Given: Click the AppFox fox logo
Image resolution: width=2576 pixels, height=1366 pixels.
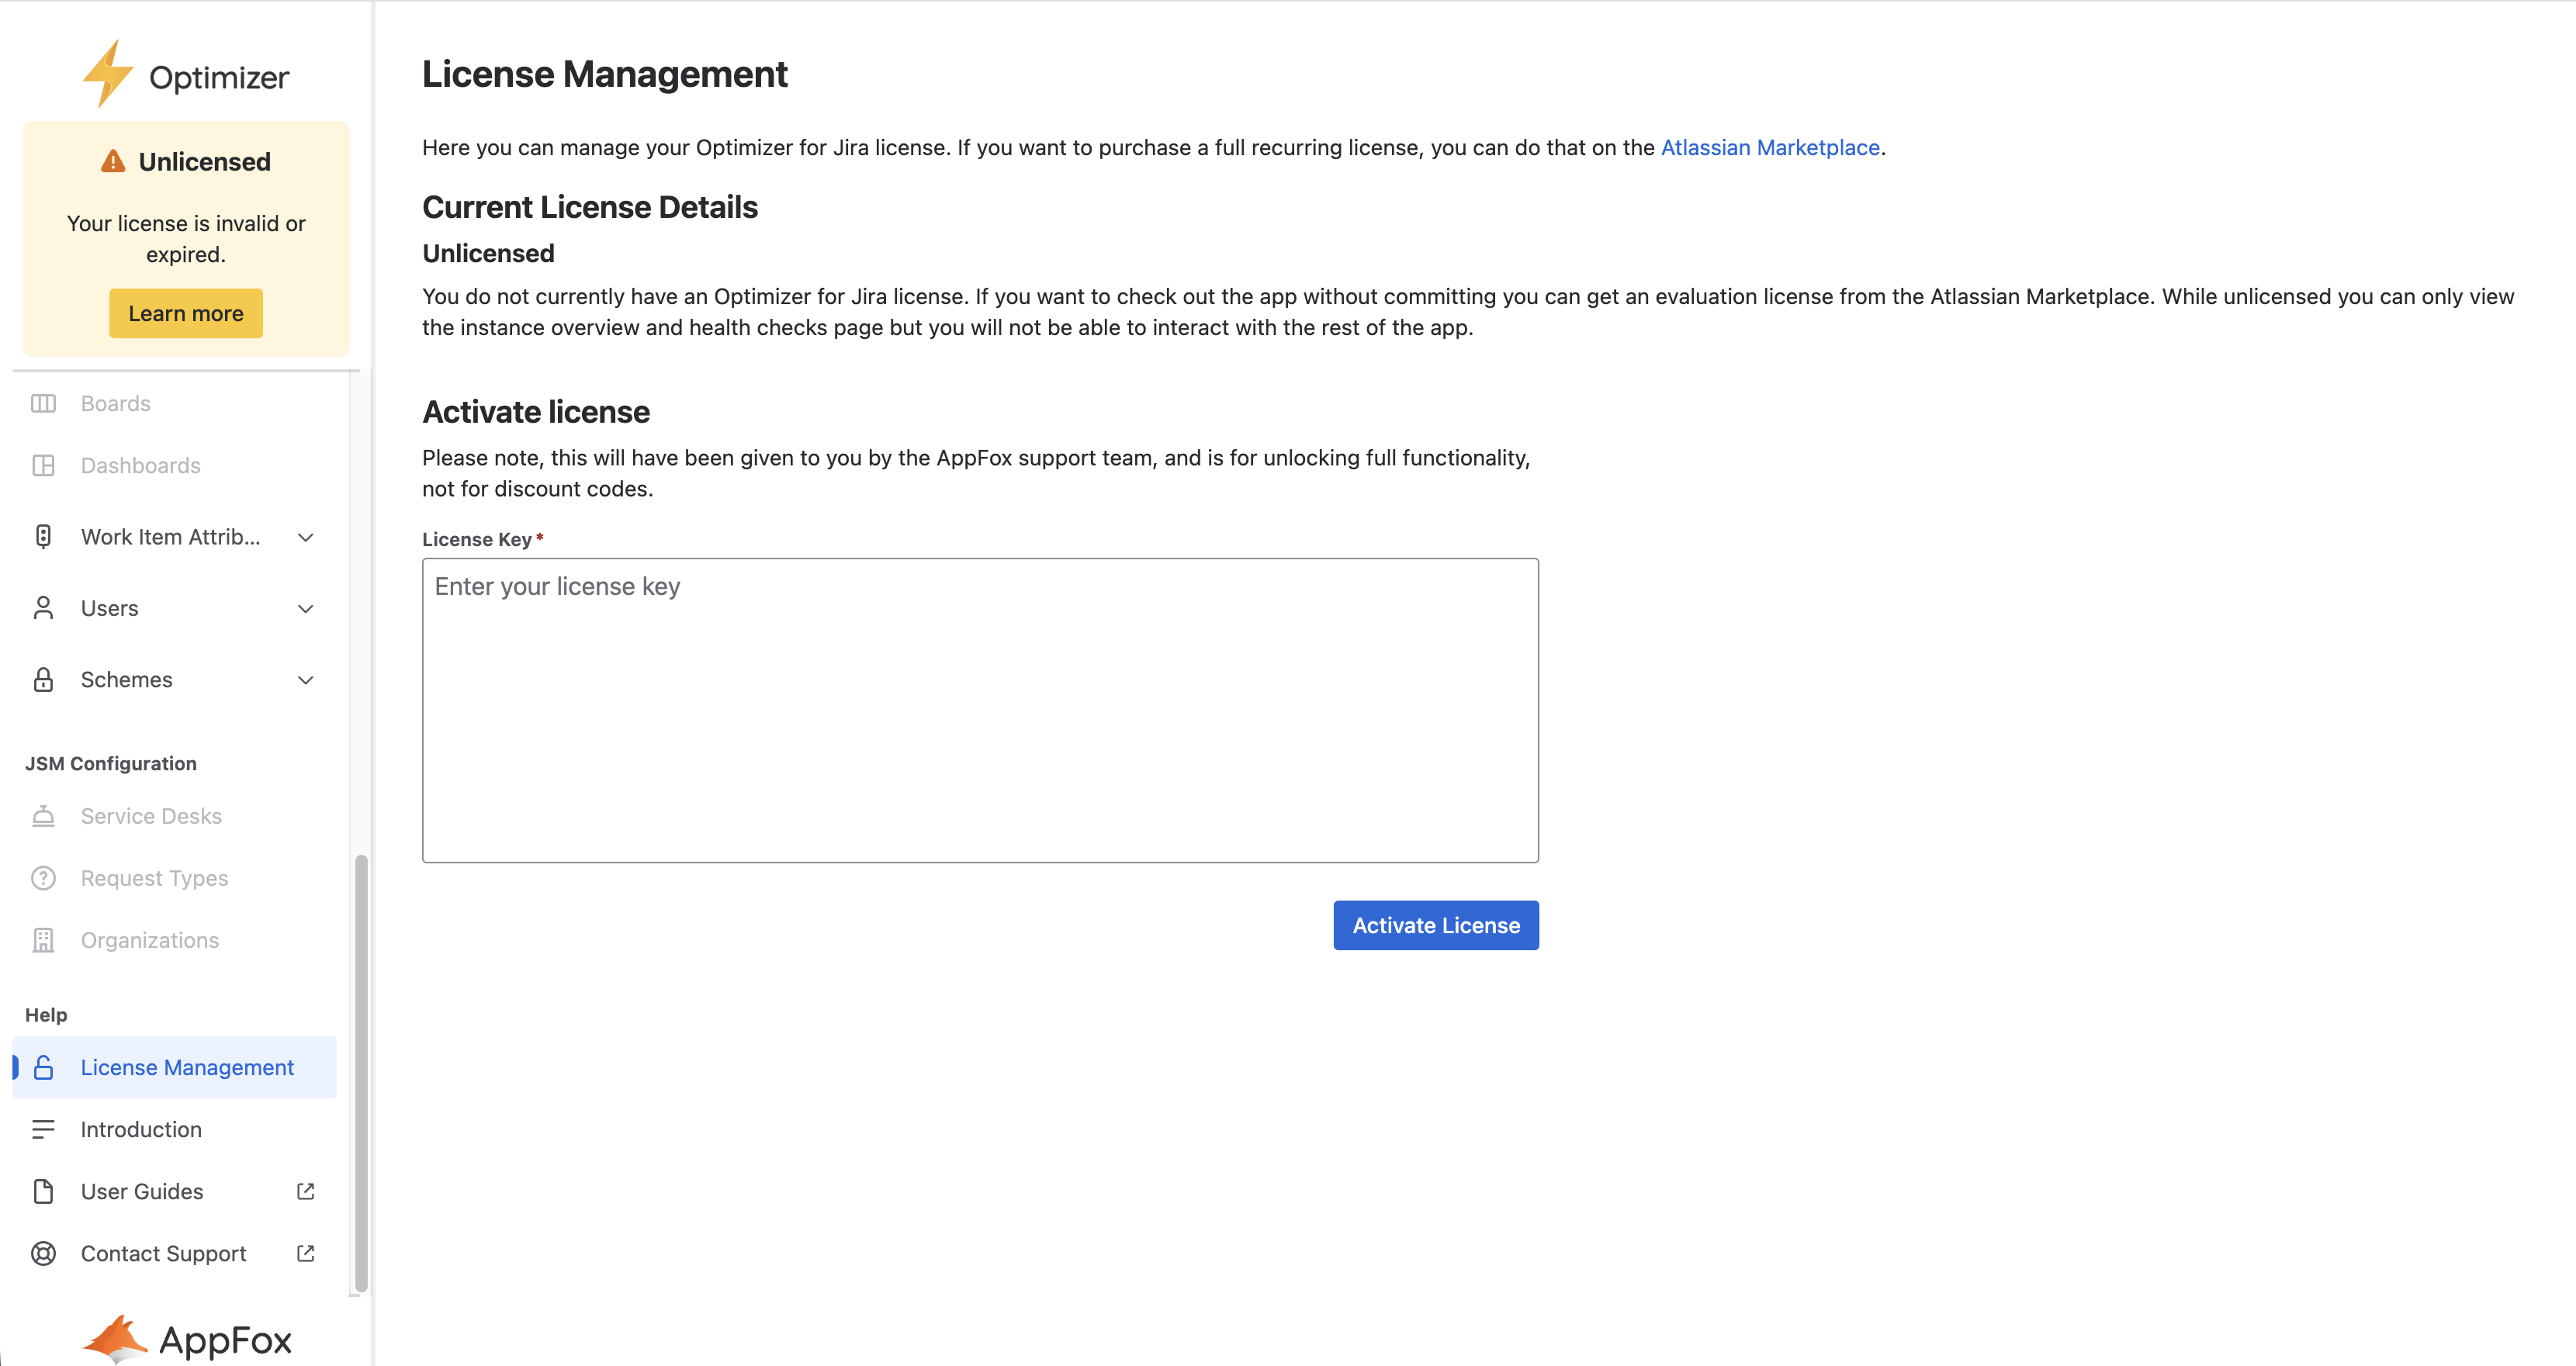Looking at the screenshot, I should point(114,1337).
